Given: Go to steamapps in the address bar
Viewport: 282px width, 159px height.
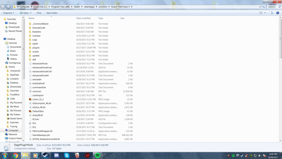Looking at the screenshot, I should (89, 7).
